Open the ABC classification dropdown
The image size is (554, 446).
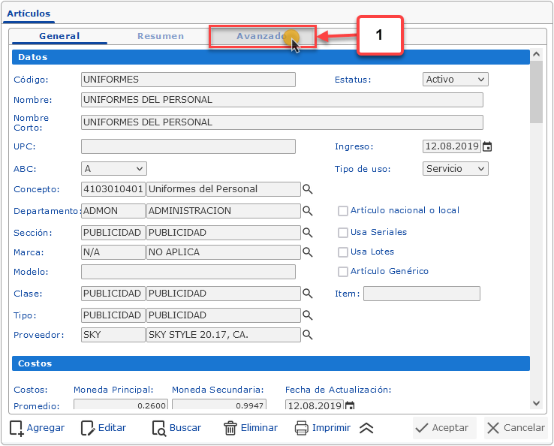pos(114,169)
